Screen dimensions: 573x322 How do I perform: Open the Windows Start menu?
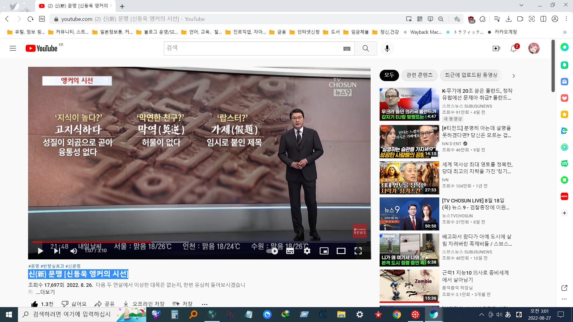9,315
